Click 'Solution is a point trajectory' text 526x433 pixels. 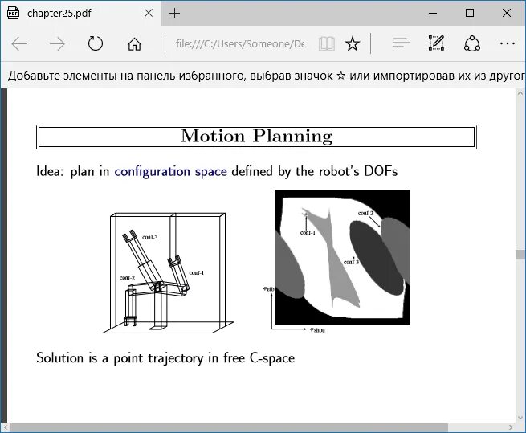tap(120, 358)
